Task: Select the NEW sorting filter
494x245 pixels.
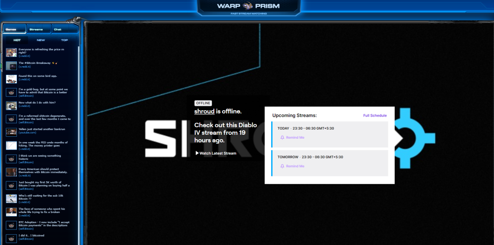Action: pyautogui.click(x=41, y=40)
